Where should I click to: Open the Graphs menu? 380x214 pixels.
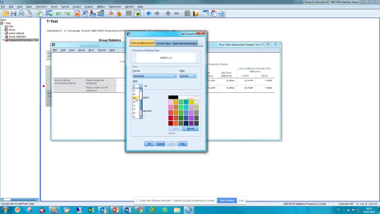pyautogui.click(x=89, y=7)
